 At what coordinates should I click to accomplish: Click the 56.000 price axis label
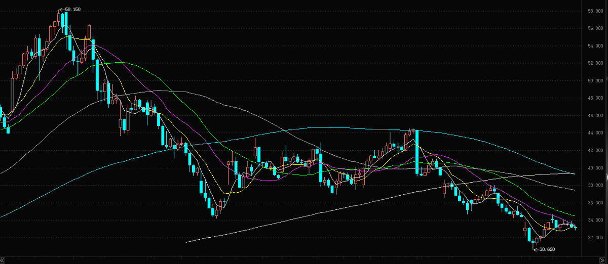point(595,28)
